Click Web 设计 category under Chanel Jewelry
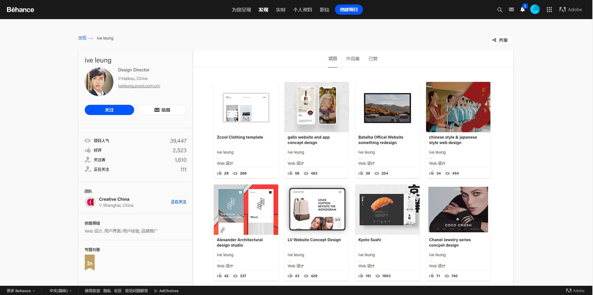This screenshot has width=593, height=295. pyautogui.click(x=437, y=266)
